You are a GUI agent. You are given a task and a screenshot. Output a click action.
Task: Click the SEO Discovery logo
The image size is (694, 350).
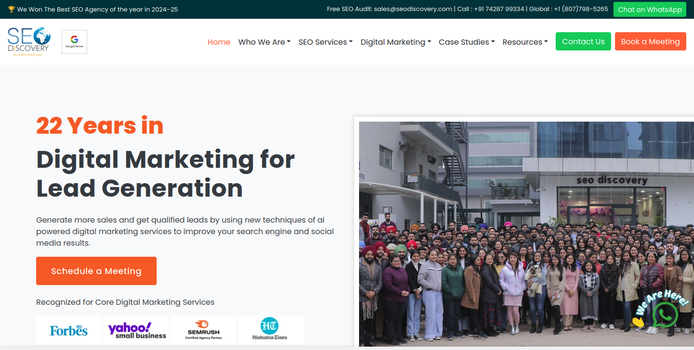tap(29, 42)
